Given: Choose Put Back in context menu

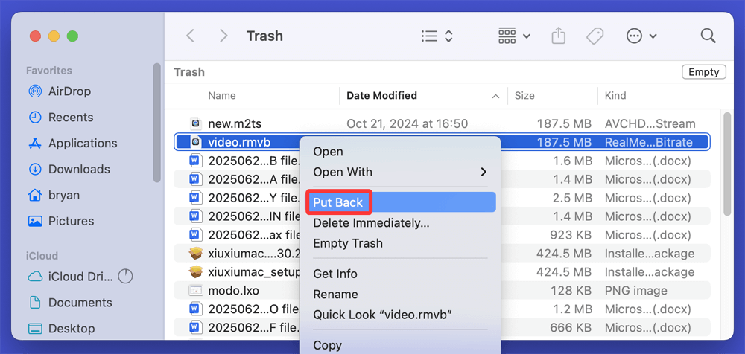Looking at the screenshot, I should click(x=400, y=202).
